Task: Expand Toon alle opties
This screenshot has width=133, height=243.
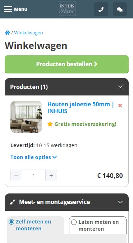Action: tap(33, 157)
